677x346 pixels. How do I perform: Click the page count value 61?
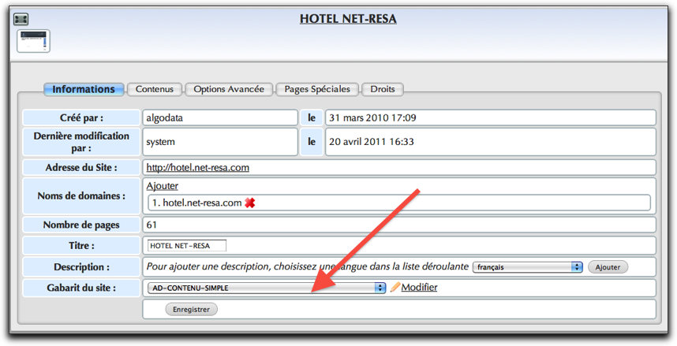[x=151, y=225]
